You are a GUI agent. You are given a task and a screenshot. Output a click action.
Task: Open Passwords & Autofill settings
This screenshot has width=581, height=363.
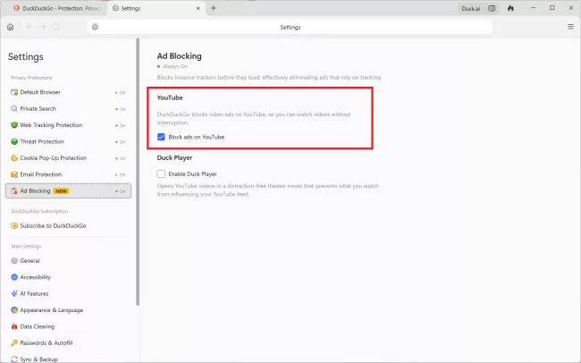[68, 343]
